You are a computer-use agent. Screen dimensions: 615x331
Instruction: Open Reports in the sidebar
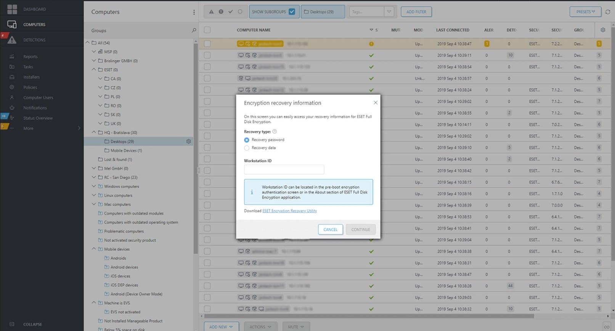coord(30,57)
